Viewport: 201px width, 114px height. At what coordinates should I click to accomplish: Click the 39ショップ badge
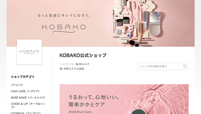pyautogui.click(x=83, y=64)
